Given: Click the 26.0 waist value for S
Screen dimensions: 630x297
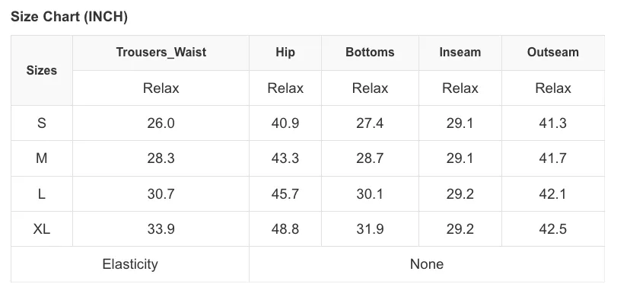Looking at the screenshot, I should (161, 123).
